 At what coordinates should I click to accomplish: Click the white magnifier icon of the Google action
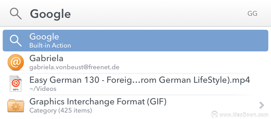[16, 41]
